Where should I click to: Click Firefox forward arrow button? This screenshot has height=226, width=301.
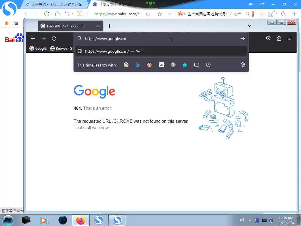[x=44, y=39]
